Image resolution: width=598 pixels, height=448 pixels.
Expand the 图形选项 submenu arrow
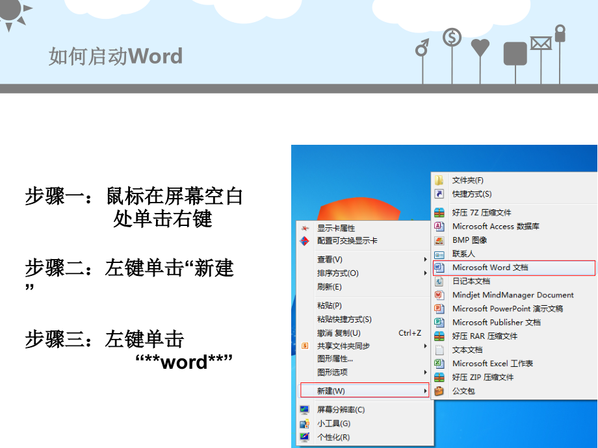tap(426, 373)
